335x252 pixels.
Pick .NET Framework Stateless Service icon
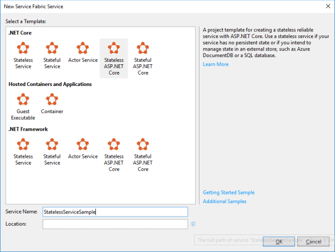pos(23,145)
